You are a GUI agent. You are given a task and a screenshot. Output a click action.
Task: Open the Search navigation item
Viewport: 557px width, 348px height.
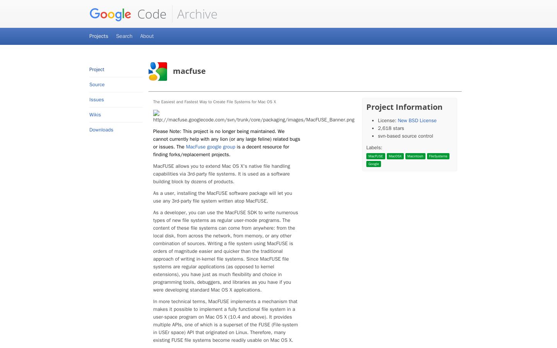(x=124, y=36)
